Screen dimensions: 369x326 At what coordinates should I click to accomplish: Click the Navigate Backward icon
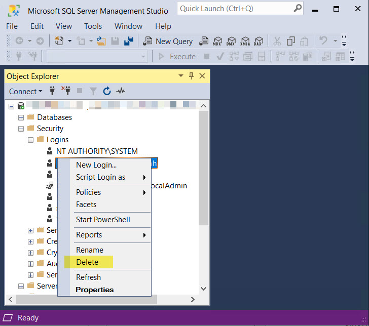pyautogui.click(x=19, y=41)
